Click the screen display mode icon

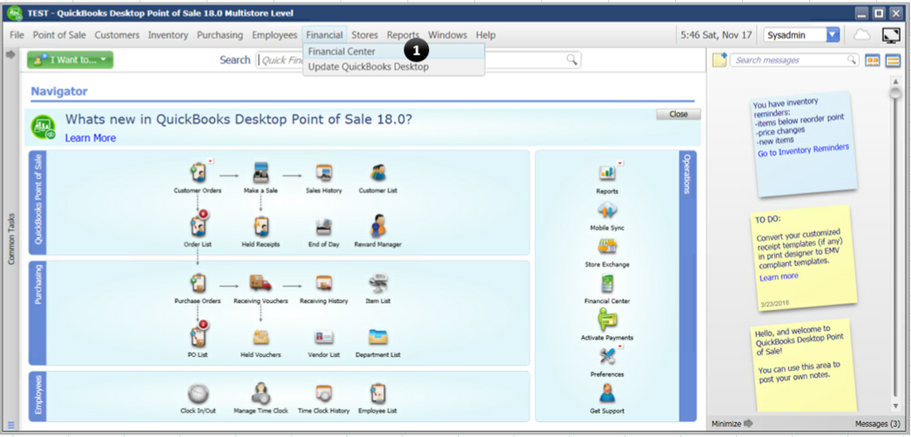(x=891, y=36)
